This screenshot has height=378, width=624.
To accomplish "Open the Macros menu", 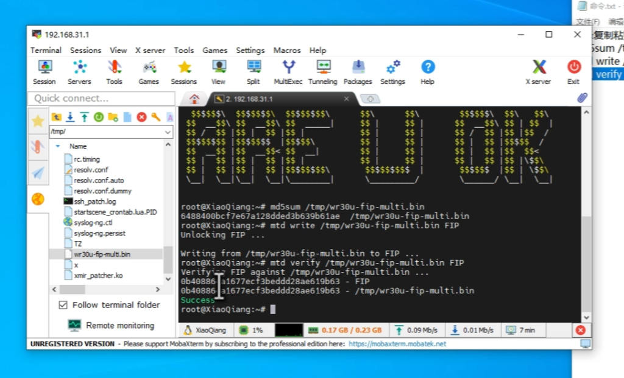I will 287,50.
